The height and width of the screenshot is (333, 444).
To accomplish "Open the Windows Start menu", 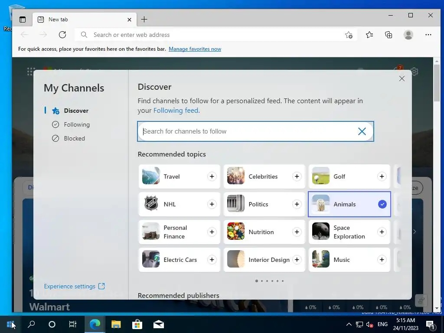I will (x=10, y=324).
